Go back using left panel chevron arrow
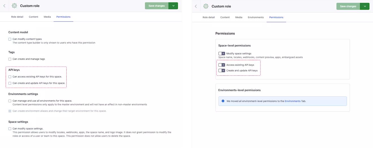The height and width of the screenshot is (148, 373). 4,6
